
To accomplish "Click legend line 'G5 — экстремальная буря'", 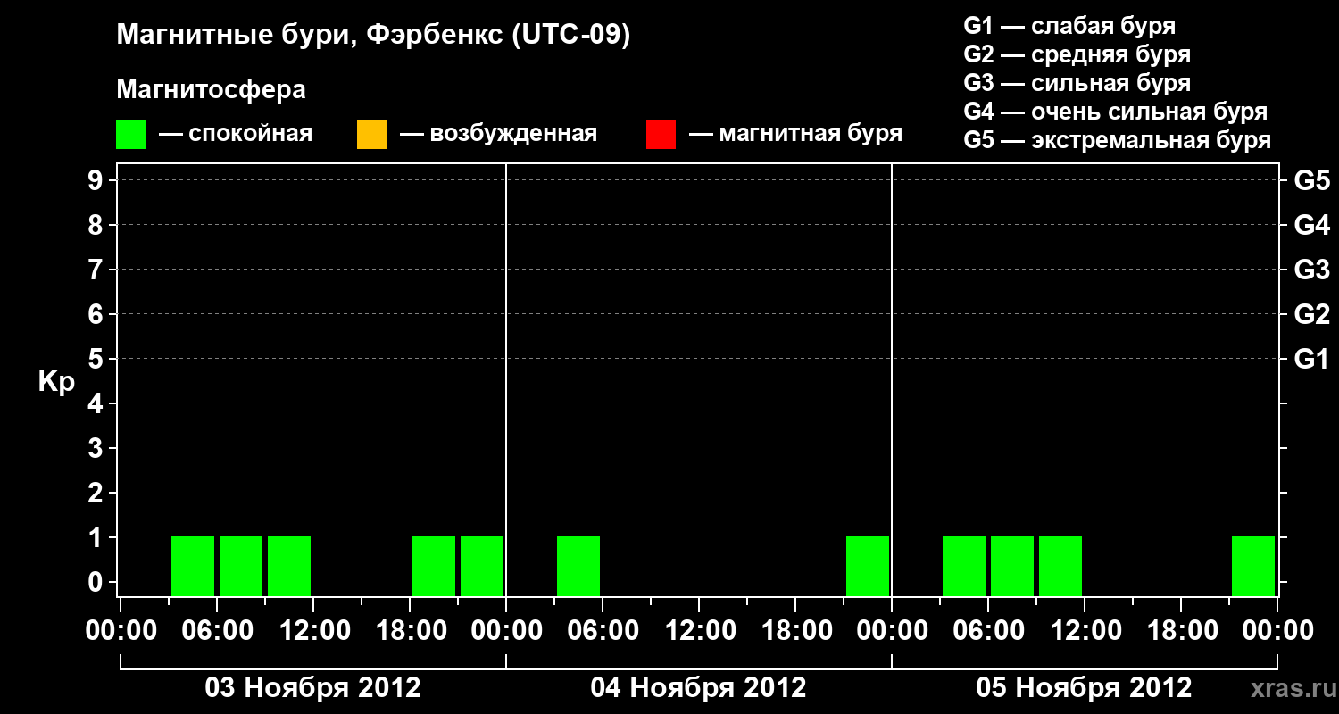I will point(1118,140).
